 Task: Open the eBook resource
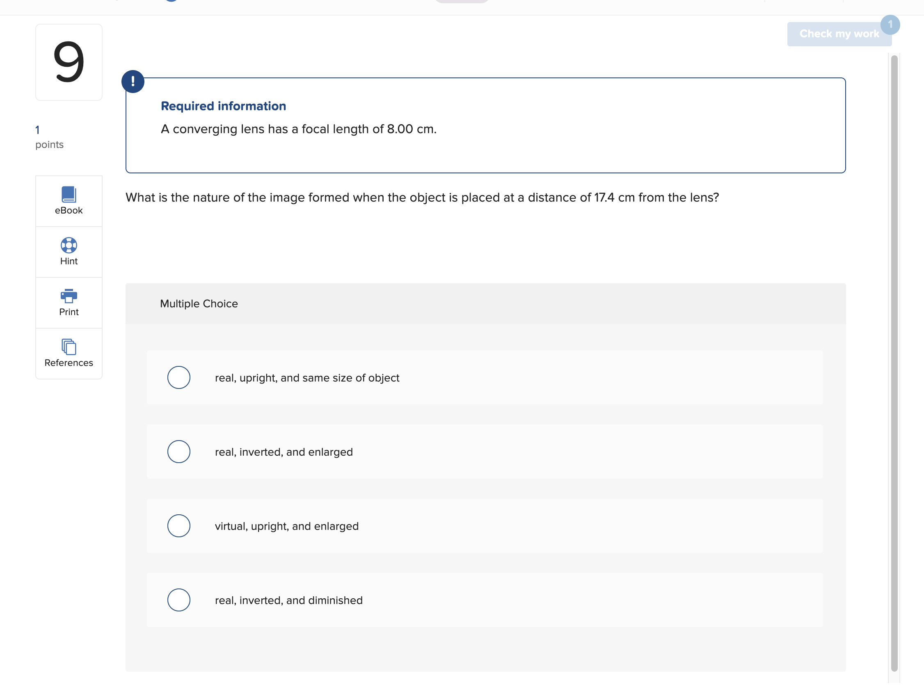tap(69, 201)
